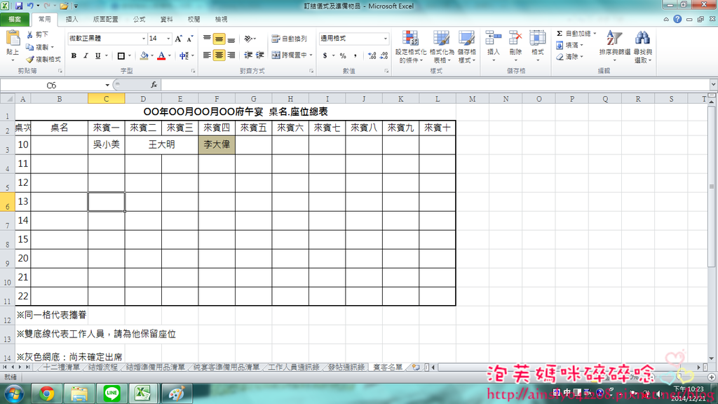The height and width of the screenshot is (404, 718).
Task: Toggle bold formatting on the selected cell
Action: click(x=74, y=55)
